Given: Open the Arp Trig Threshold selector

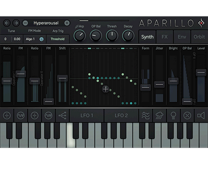Looking at the screenshot, I should (x=57, y=39).
